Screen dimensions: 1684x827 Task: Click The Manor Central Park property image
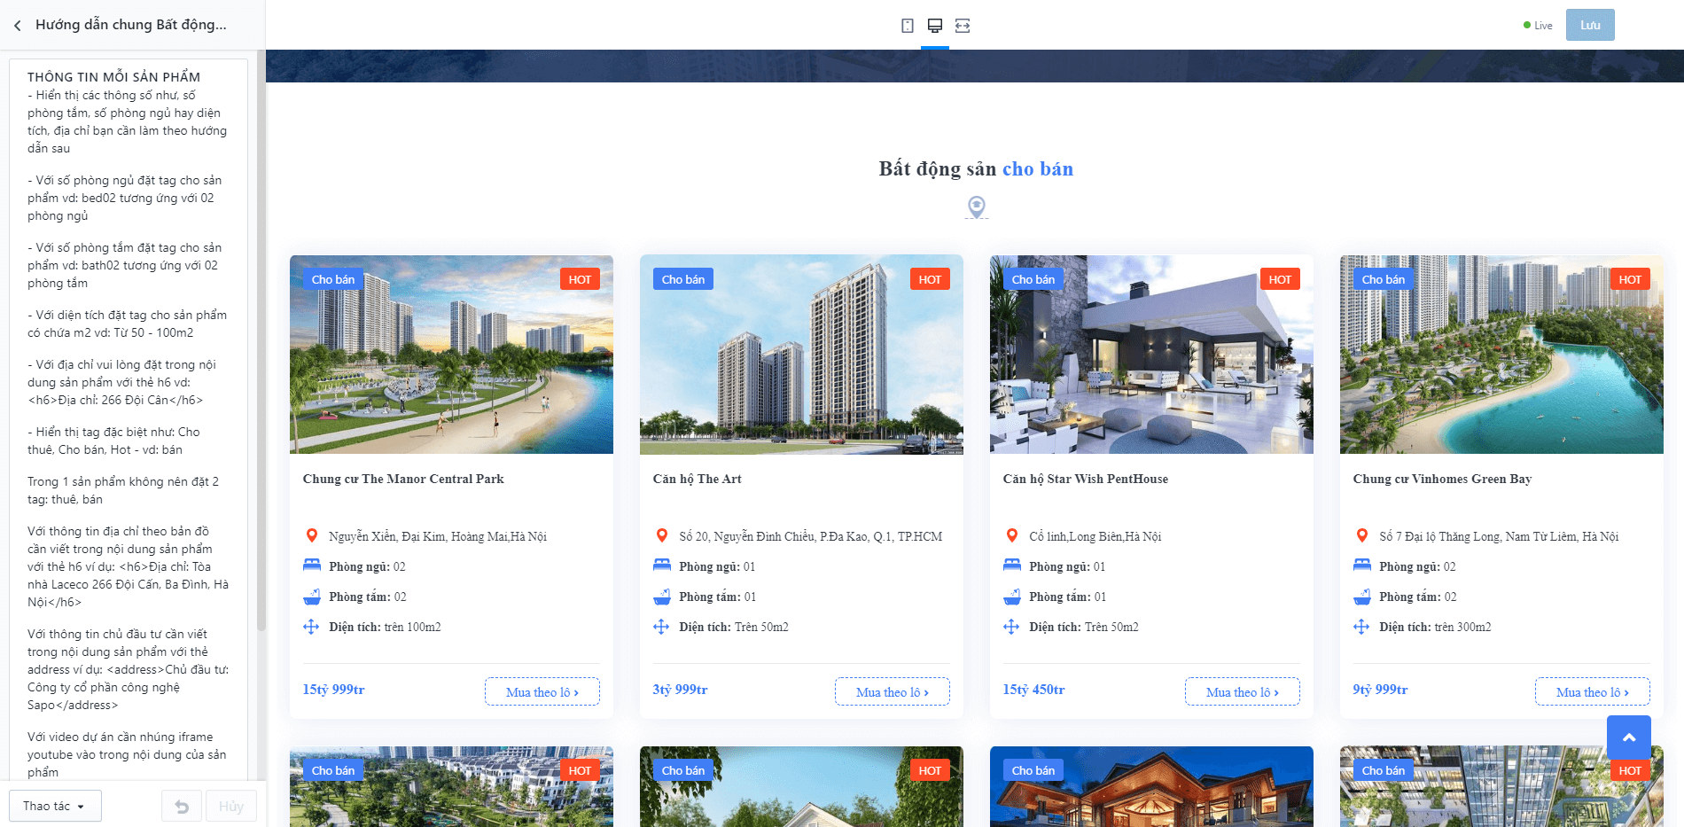[451, 355]
